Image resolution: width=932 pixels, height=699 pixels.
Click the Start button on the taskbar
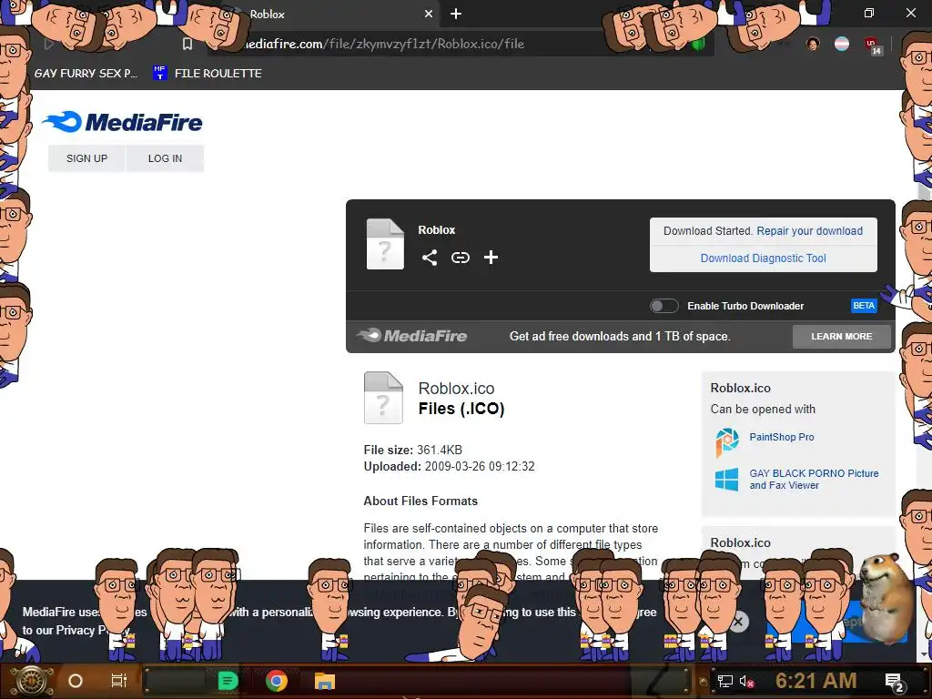pyautogui.click(x=32, y=681)
